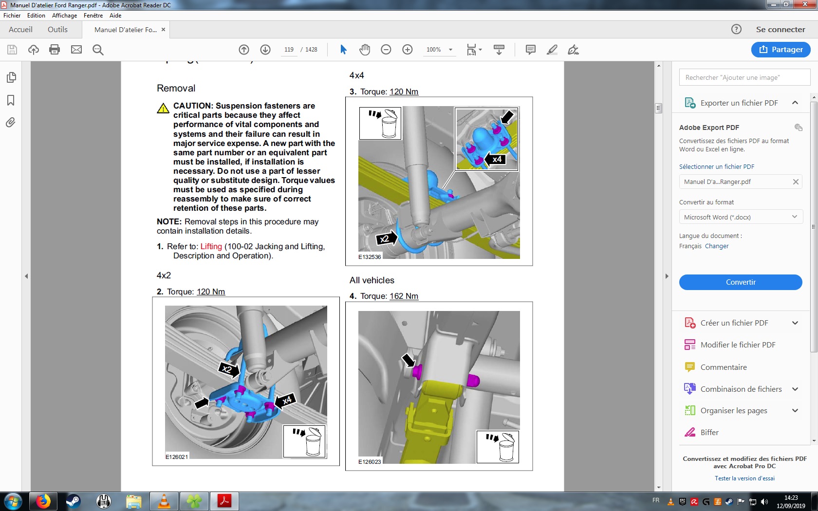Zoom in with plus icon
This screenshot has width=818, height=511.
coord(408,50)
